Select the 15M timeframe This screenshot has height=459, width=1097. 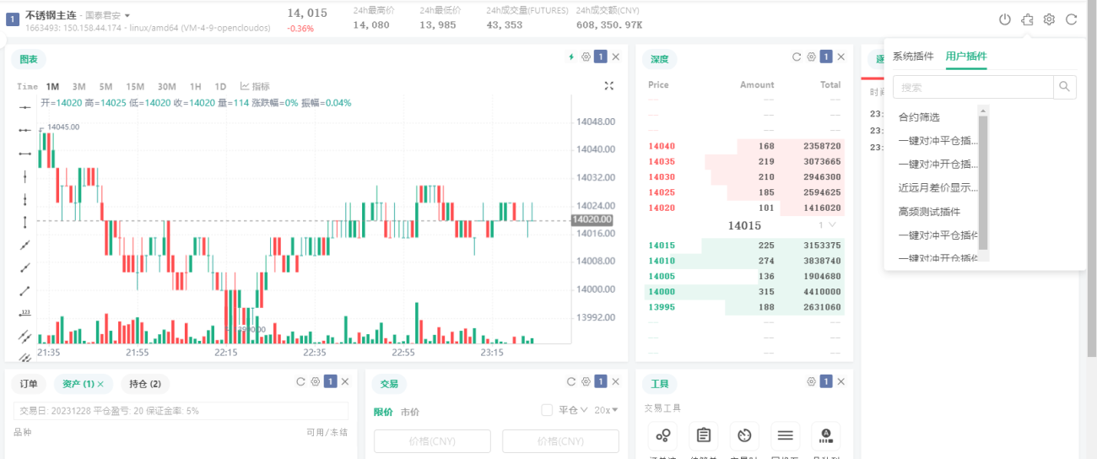tap(135, 86)
